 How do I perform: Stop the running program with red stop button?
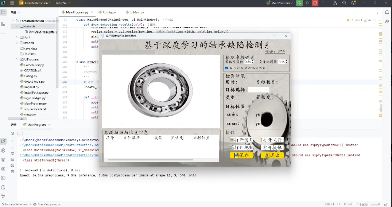[x=315, y=3]
